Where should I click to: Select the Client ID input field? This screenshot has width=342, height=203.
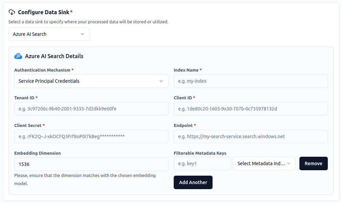(250, 109)
